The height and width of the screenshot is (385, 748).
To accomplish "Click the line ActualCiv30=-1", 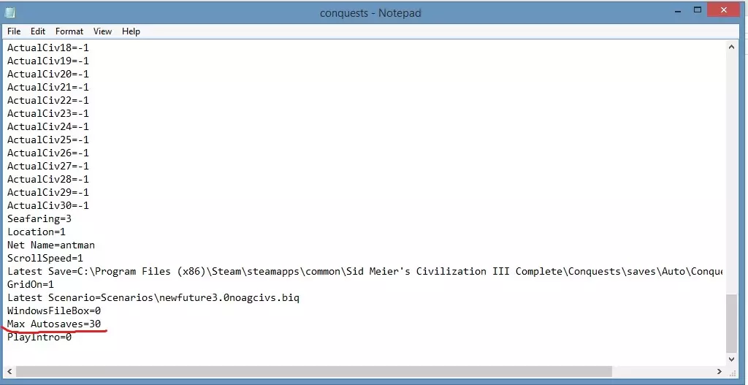I will [x=47, y=205].
